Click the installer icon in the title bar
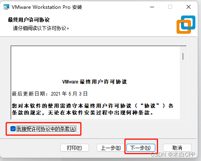 [x=6, y=7]
